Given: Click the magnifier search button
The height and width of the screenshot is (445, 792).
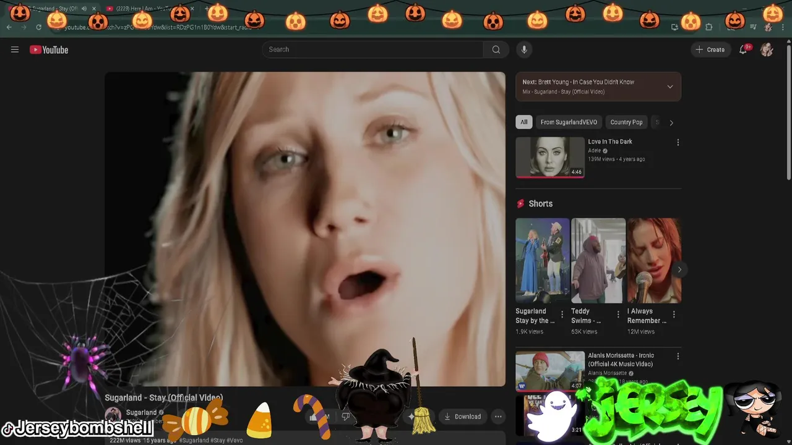Looking at the screenshot, I should [x=496, y=49].
